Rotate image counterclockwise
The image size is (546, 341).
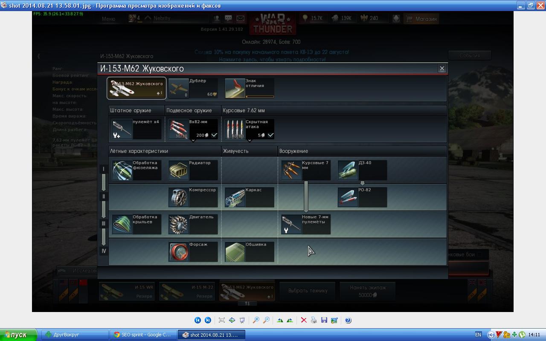pos(290,321)
